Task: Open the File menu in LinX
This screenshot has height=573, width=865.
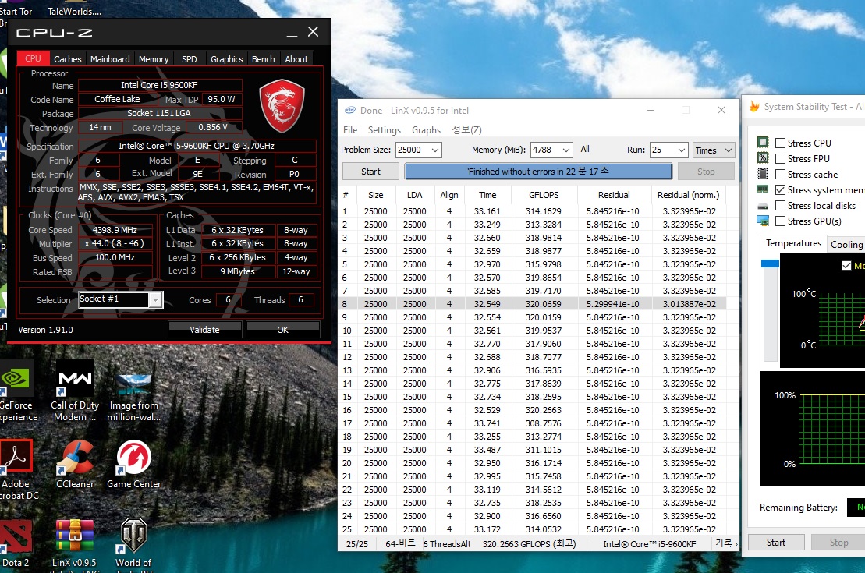Action: 350,130
